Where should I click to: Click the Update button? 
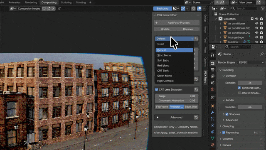pos(165,29)
